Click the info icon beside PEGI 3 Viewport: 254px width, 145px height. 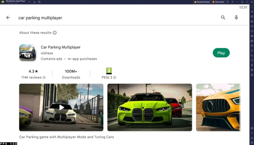[115, 77]
